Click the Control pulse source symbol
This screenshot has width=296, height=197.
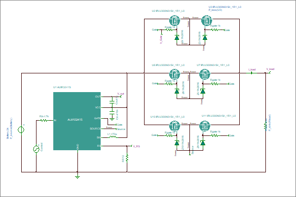coord(36,149)
